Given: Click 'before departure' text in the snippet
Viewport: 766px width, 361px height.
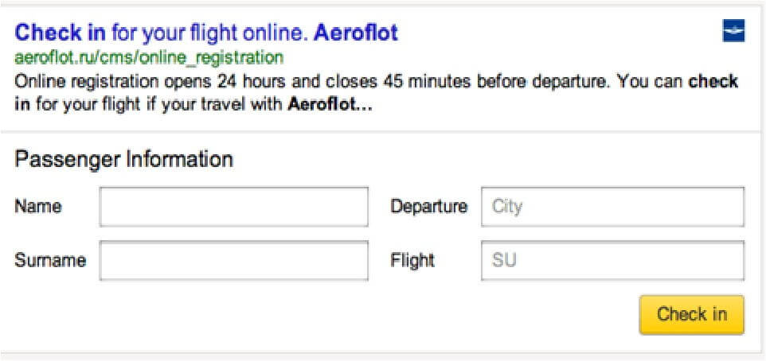Looking at the screenshot, I should 544,81.
